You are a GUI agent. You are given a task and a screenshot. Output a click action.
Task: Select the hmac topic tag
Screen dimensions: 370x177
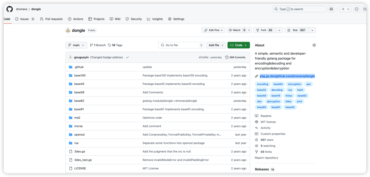[x=289, y=96]
